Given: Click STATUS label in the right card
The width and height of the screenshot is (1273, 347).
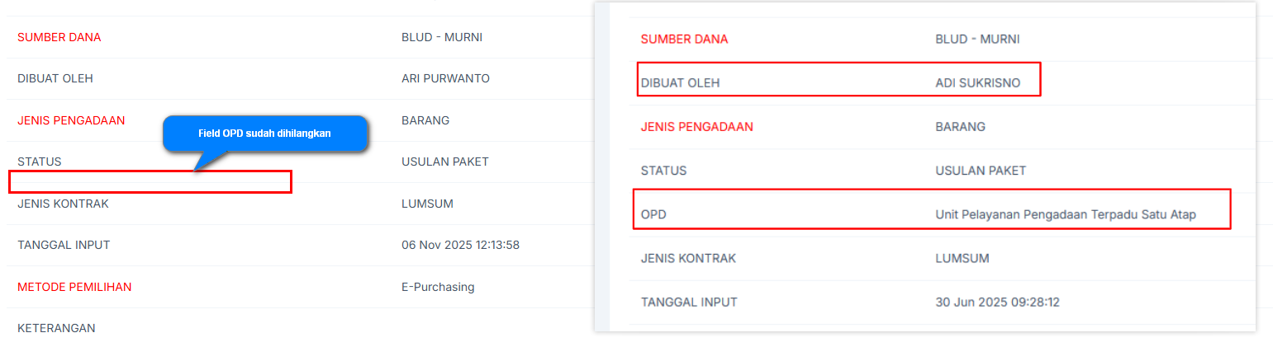Looking at the screenshot, I should [x=663, y=171].
